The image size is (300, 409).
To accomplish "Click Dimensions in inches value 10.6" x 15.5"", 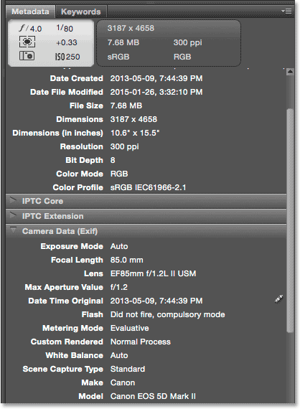I will pos(135,133).
